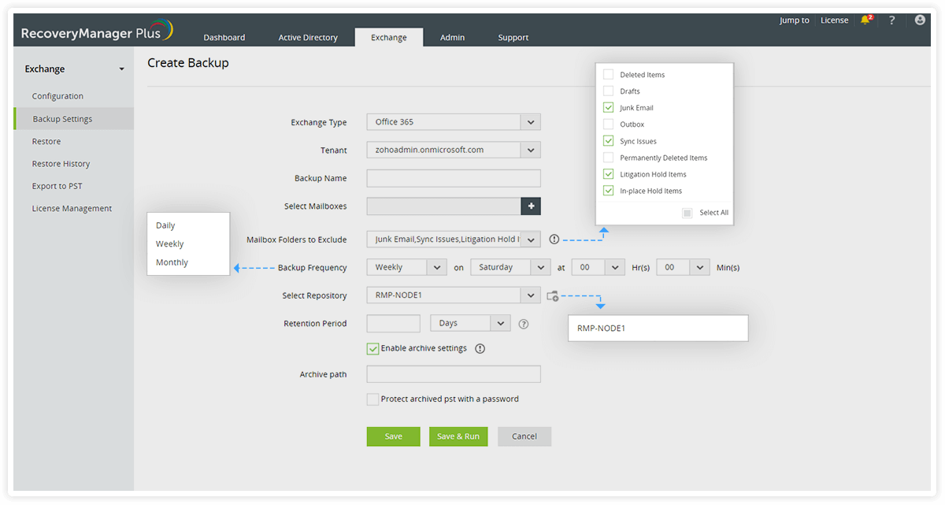Click the Cancel button
The height and width of the screenshot is (505, 945).
coord(524,436)
